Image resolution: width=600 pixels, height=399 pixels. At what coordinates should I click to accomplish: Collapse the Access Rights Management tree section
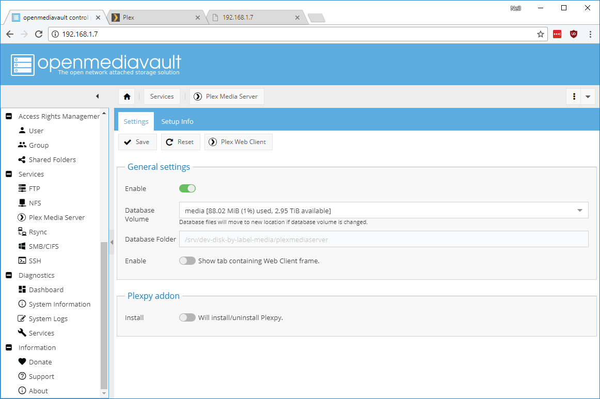9,116
